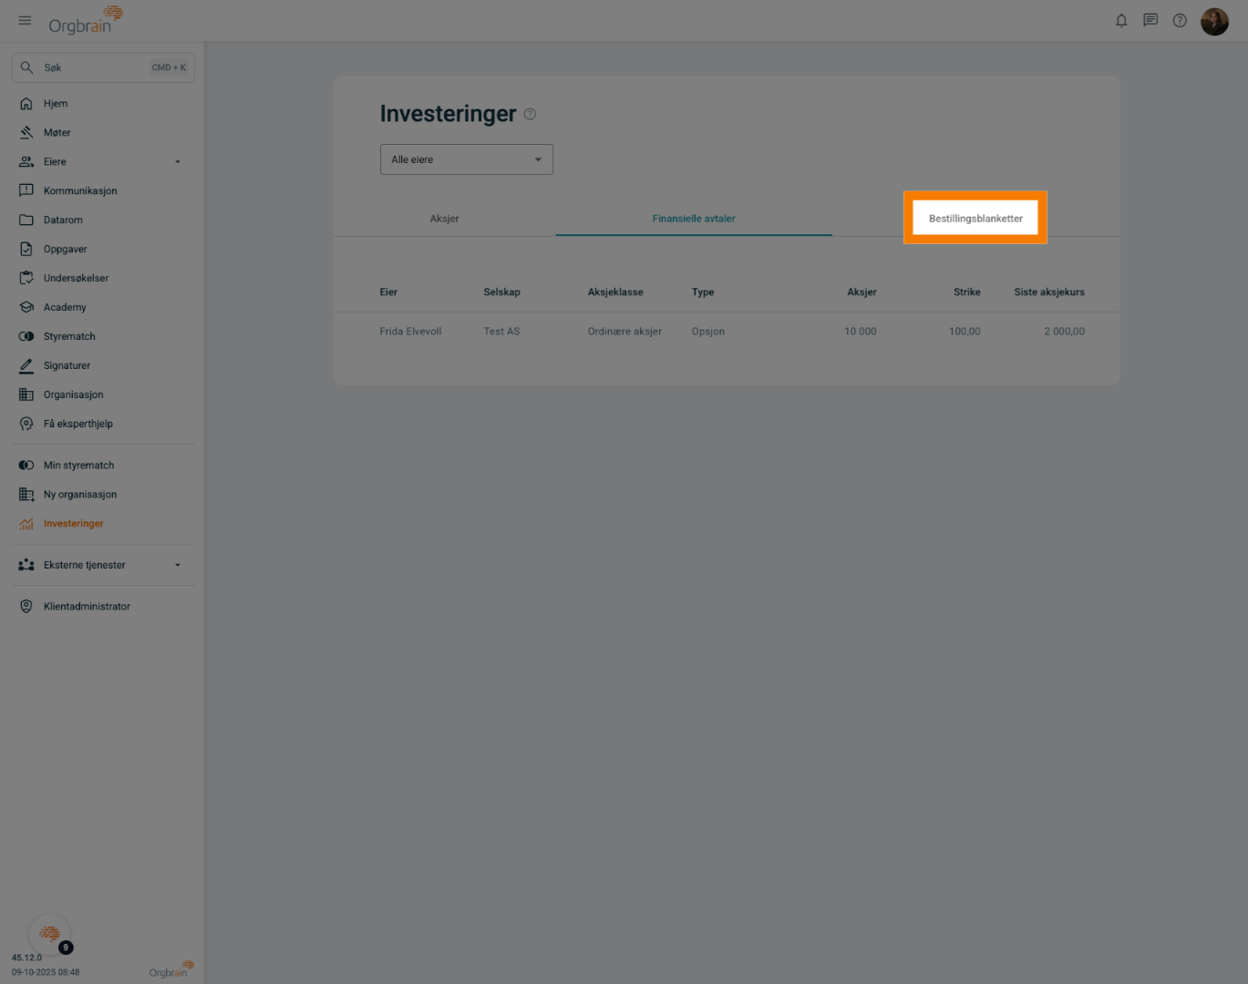Click the Datarom folder icon
Viewport: 1248px width, 984px height.
click(x=26, y=220)
